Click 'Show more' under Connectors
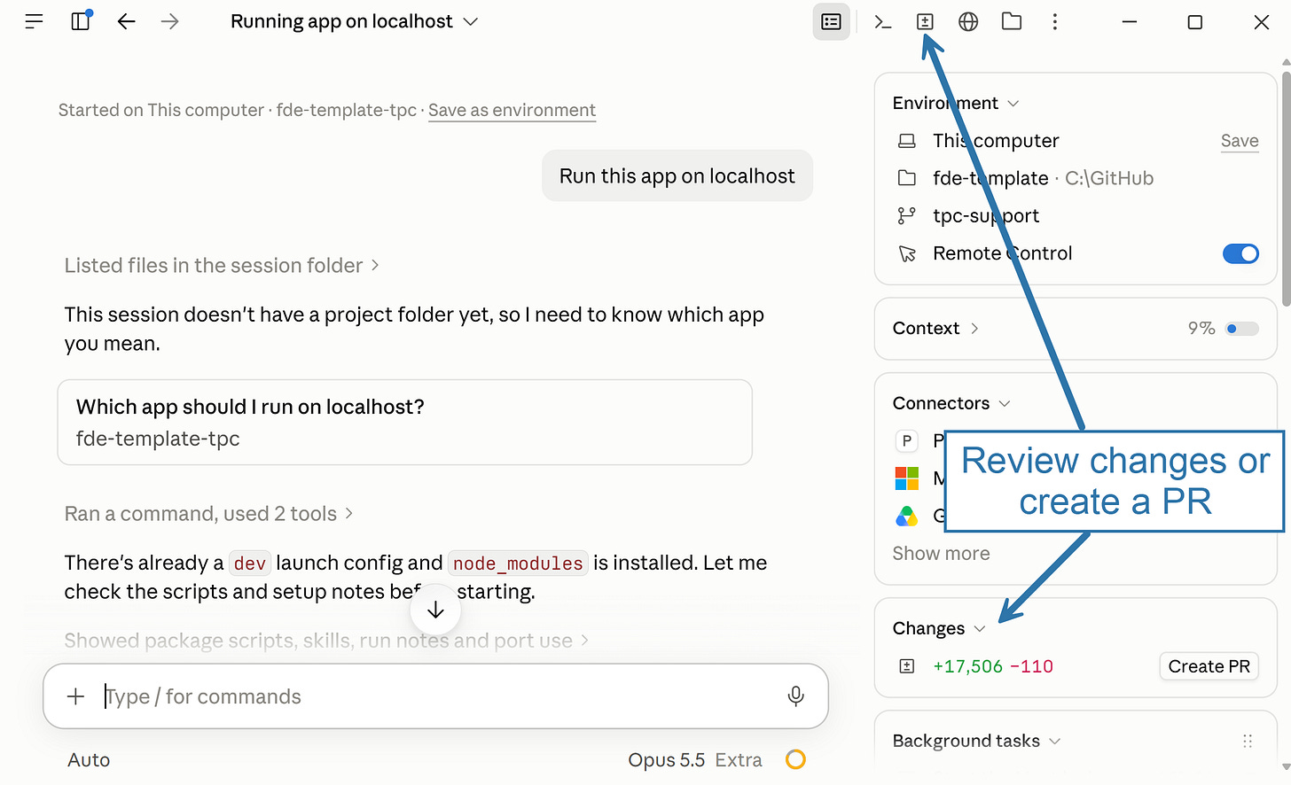1291x785 pixels. 941,554
